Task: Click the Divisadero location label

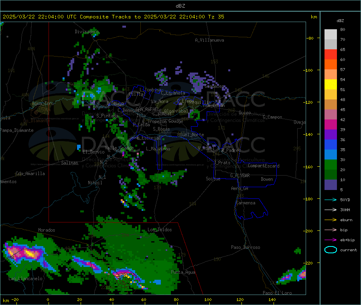Action: pos(87,32)
